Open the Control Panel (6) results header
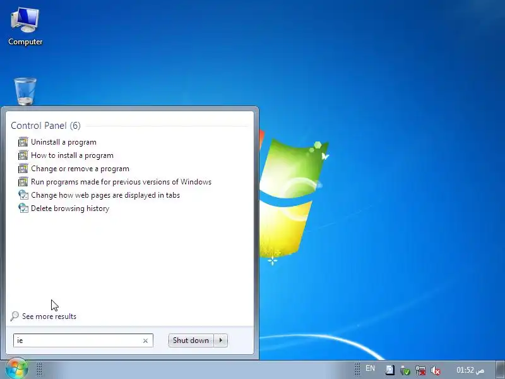Screen dimensions: 505x379 [45, 126]
